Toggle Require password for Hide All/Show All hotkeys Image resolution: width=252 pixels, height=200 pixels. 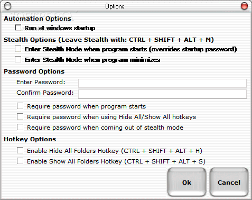(x=20, y=117)
